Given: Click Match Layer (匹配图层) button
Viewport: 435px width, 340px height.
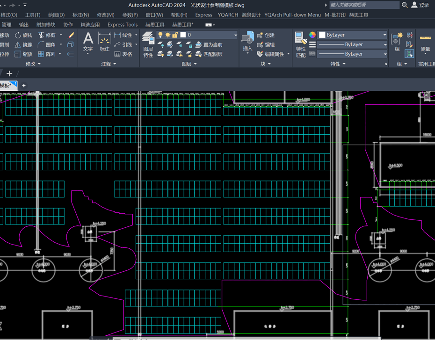Looking at the screenshot, I should coord(209,54).
